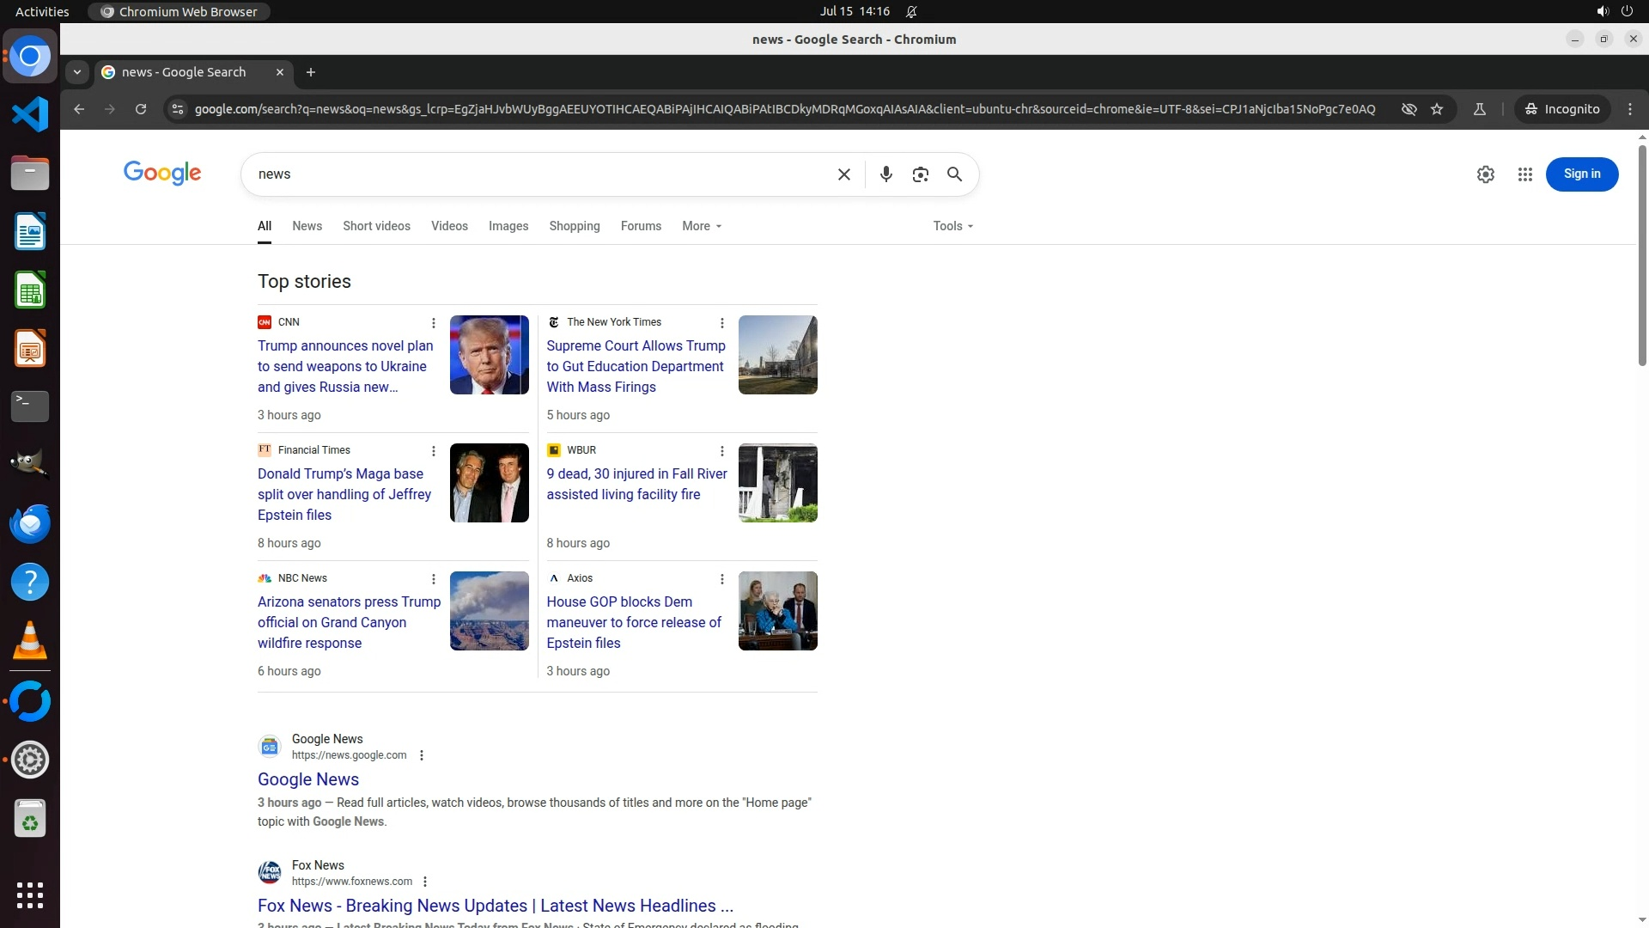Open the Google News result link
This screenshot has width=1649, height=928.
click(x=308, y=779)
